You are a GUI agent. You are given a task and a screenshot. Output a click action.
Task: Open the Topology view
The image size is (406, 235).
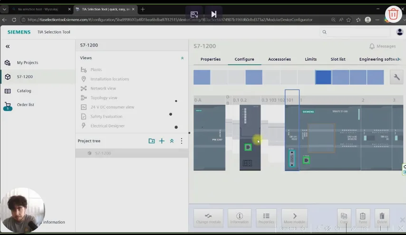[104, 98]
